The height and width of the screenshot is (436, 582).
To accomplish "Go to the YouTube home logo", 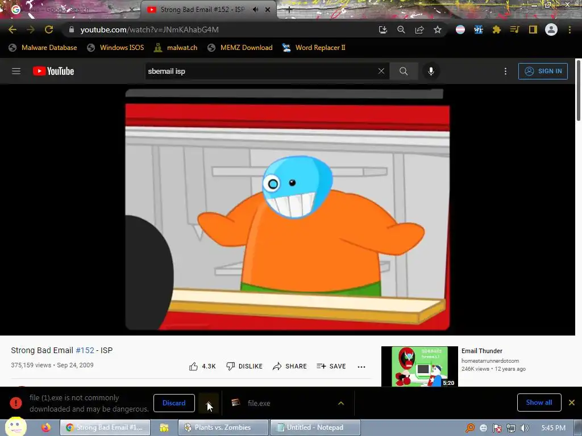I will tap(53, 71).
